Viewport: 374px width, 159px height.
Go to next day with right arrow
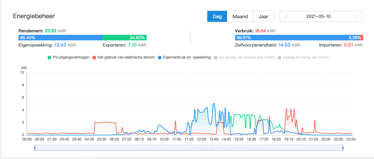(357, 16)
